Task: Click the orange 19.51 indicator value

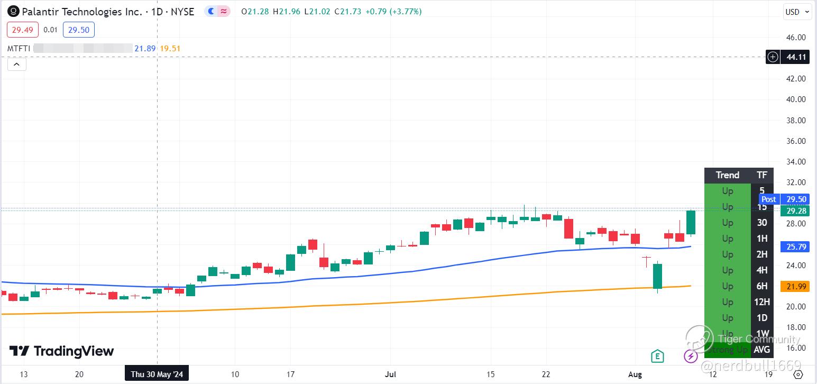Action: tap(170, 49)
